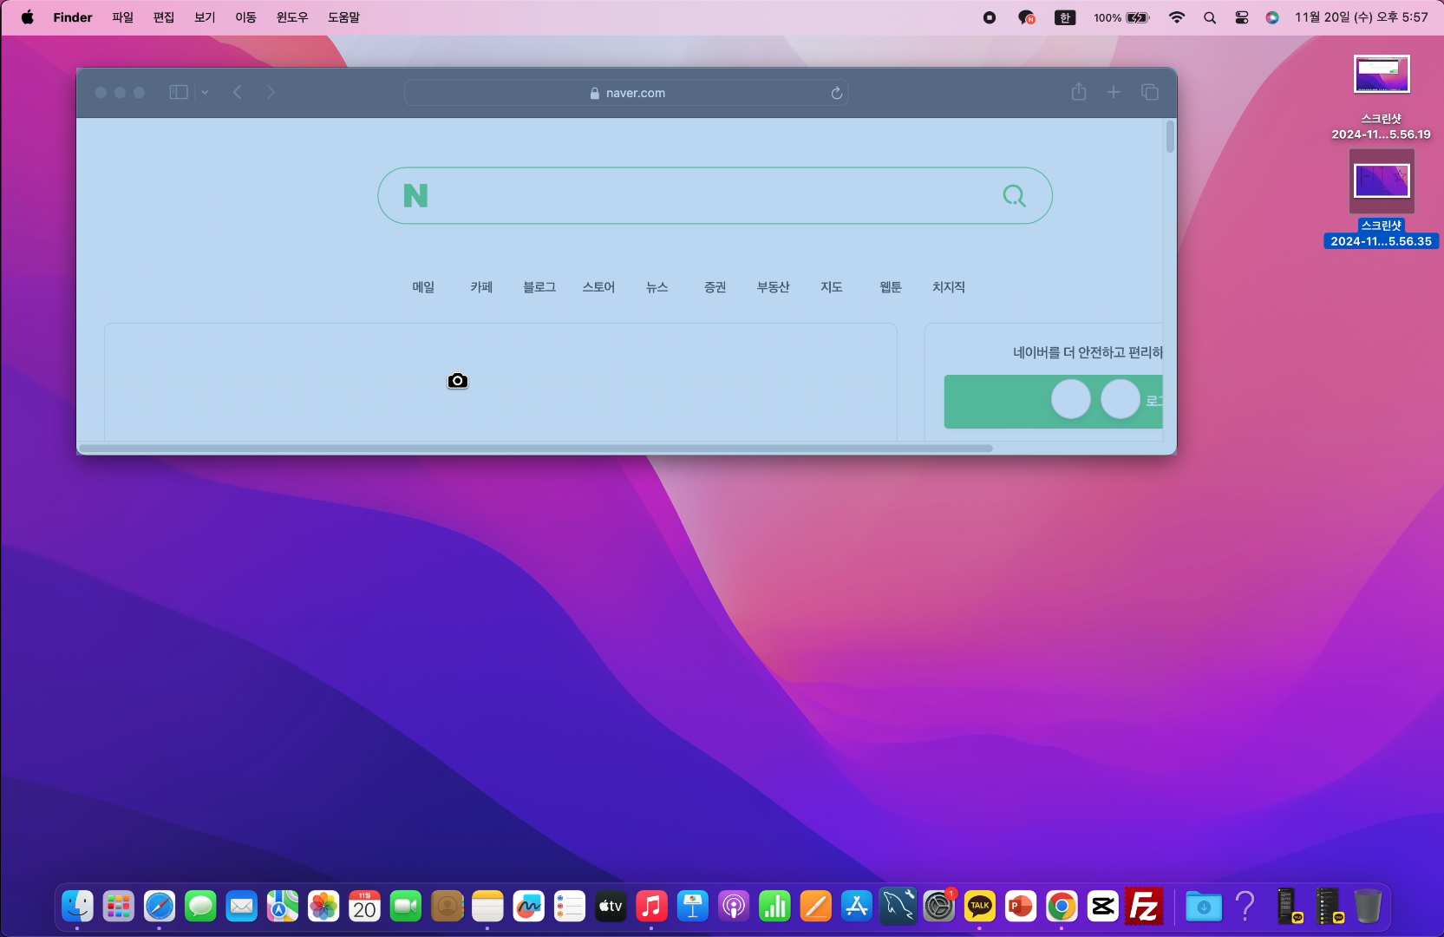
Task: Open the 카페 link
Action: [x=481, y=287]
